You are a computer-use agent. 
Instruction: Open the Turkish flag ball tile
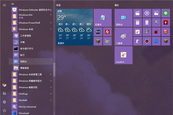(165, 32)
